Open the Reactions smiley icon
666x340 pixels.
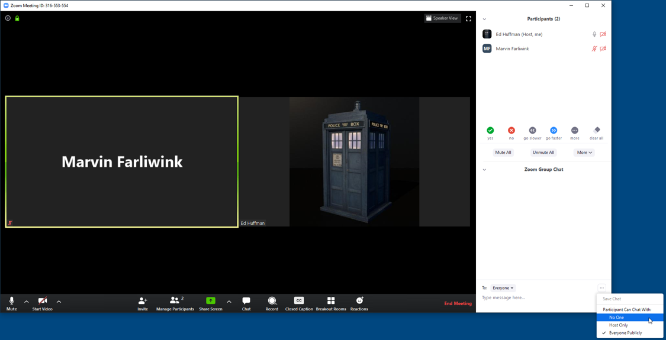pos(359,300)
